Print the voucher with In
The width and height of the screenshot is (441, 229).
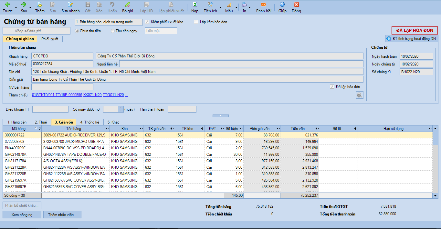pos(244,7)
